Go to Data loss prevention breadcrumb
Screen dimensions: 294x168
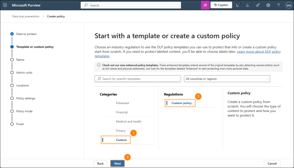[26, 16]
